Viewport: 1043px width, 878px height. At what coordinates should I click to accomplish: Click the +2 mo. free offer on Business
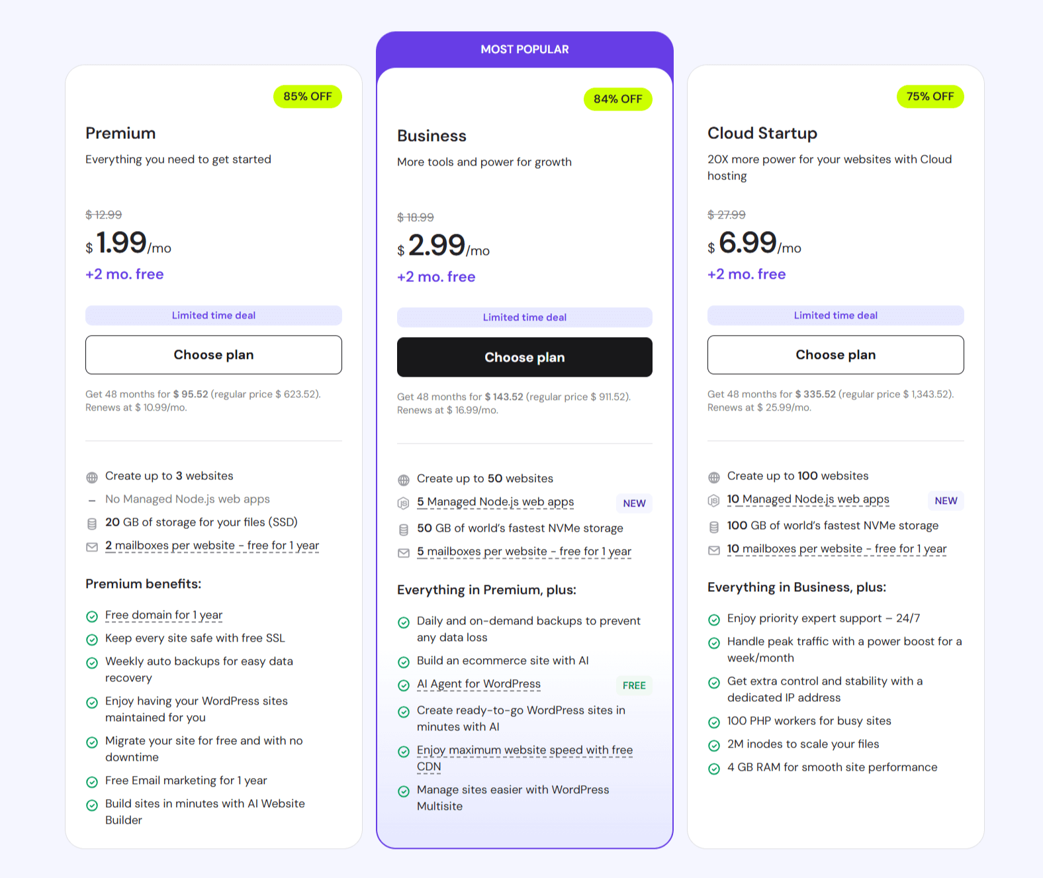coord(435,276)
